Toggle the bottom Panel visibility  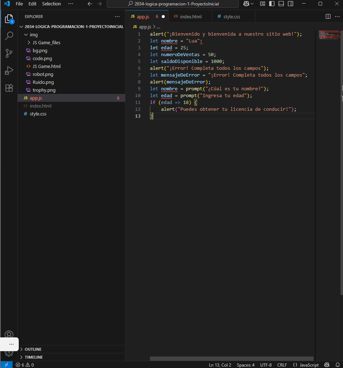pos(281,4)
